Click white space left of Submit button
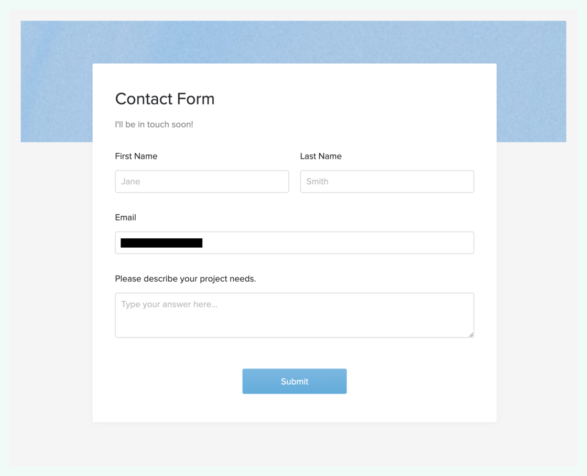Screen dimensions: 587x476 click(x=168, y=382)
